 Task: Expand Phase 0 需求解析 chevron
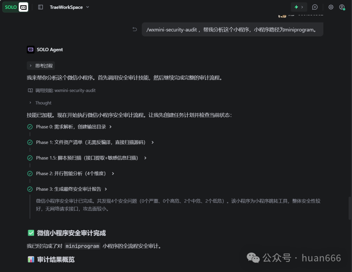click(110, 127)
